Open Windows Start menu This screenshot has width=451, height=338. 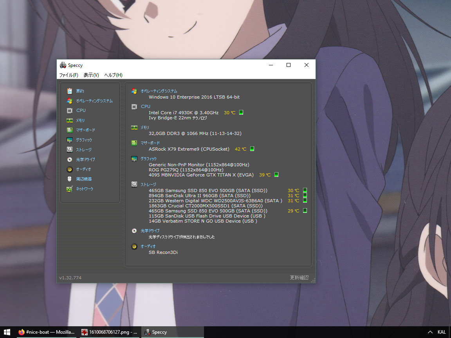point(7,332)
